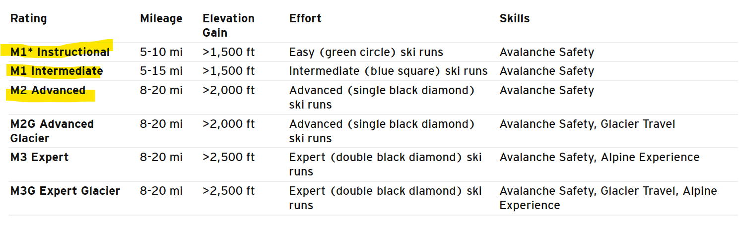The width and height of the screenshot is (742, 226).
Task: Select the highlighted M2 Advanced rating
Action: coord(48,91)
